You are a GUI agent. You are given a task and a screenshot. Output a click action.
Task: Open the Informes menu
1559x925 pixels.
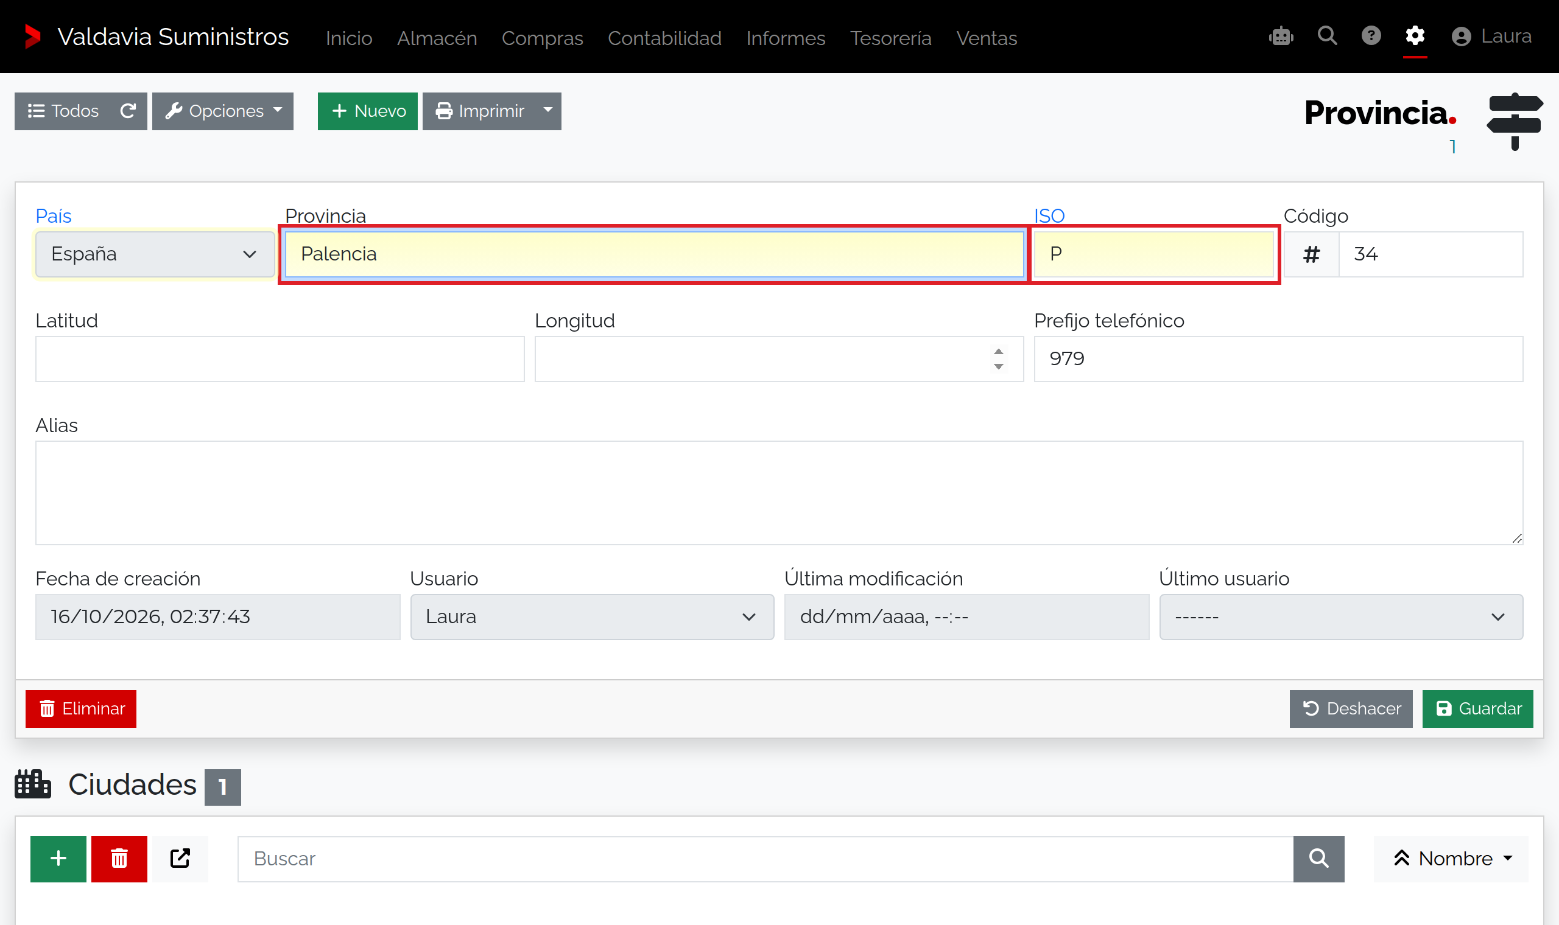(x=785, y=38)
